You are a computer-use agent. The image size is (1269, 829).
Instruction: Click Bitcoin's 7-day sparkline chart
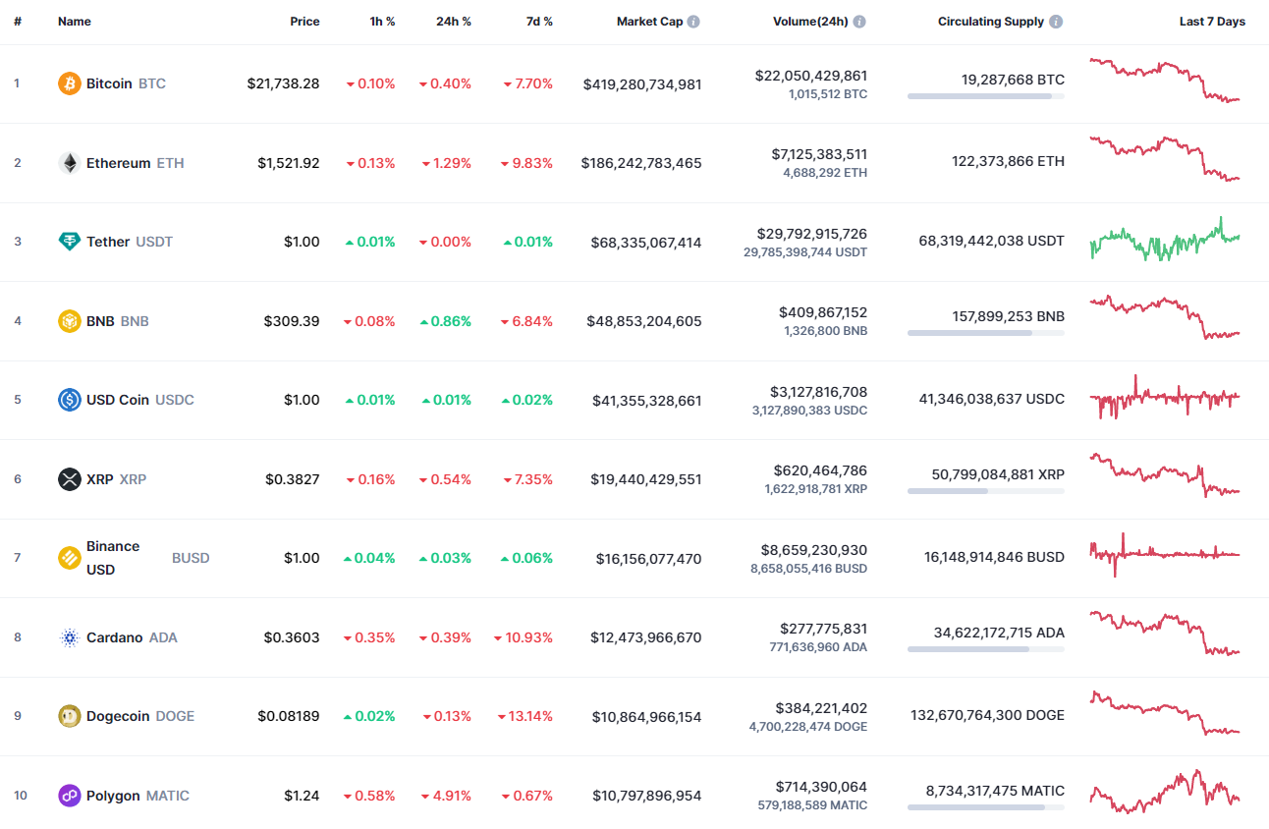tap(1164, 83)
